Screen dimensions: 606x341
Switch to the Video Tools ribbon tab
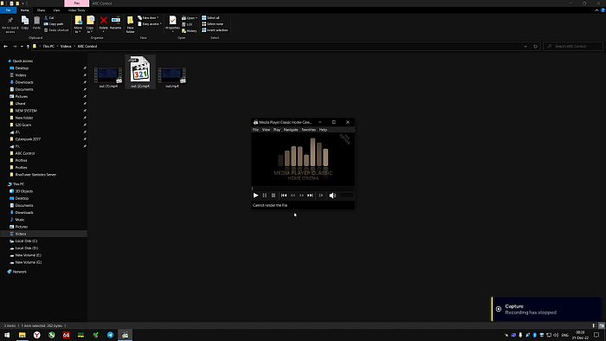(76, 10)
